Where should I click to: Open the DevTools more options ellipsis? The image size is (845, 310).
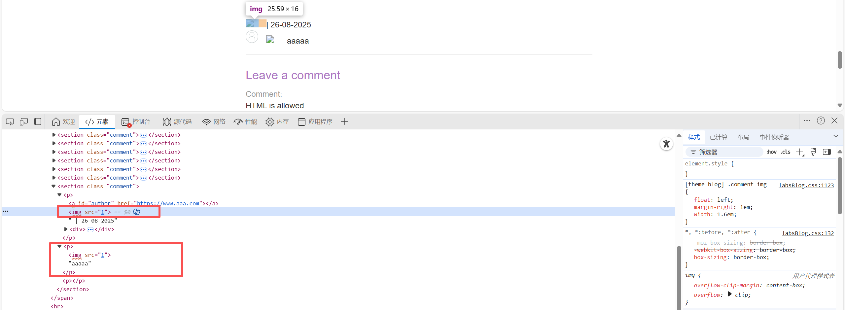(807, 121)
